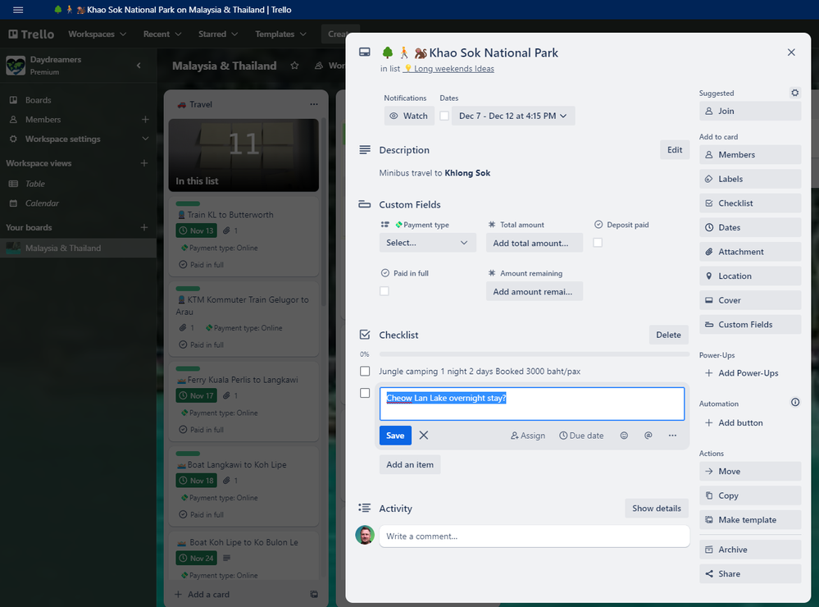Close the Khao Sok card dialog

coord(791,52)
